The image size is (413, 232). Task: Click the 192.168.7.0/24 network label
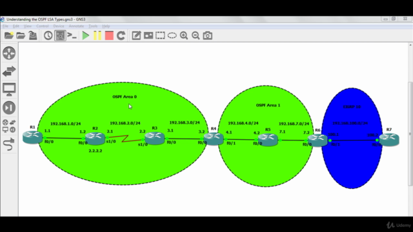[x=294, y=124]
